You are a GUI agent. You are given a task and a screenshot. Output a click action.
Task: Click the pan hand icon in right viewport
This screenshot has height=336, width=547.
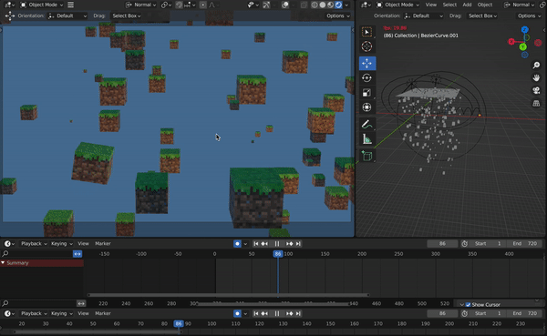[x=536, y=77]
